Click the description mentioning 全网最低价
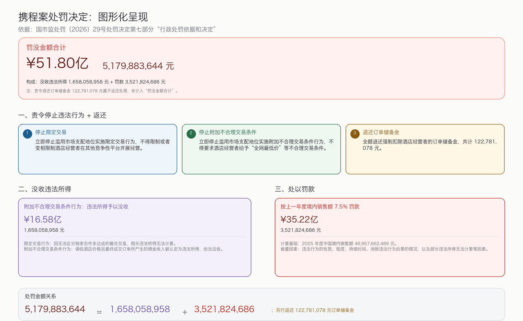523x321 pixels. coord(266,145)
